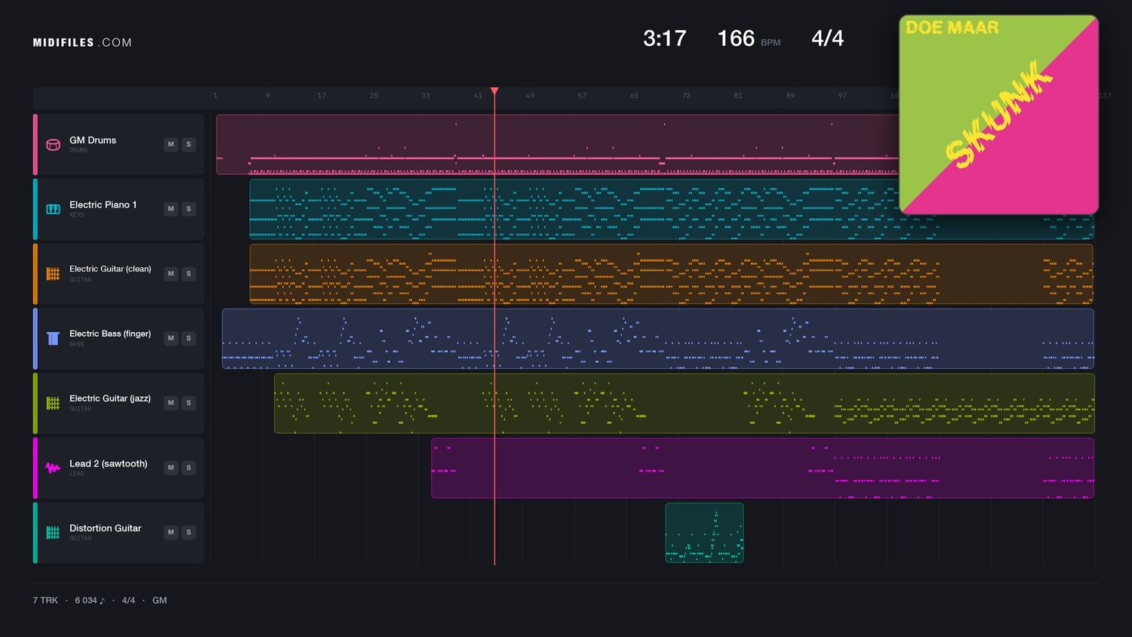Image resolution: width=1132 pixels, height=637 pixels.
Task: Click the Electric Bass (finger) track name
Action: coord(110,334)
